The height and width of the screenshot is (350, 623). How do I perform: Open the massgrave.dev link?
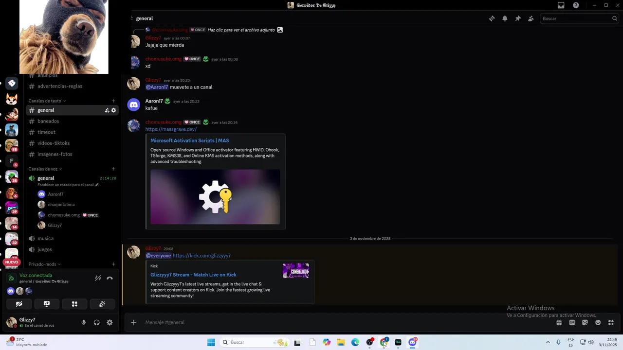click(171, 129)
